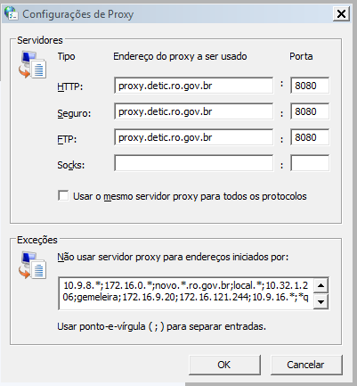Click into the FTP proxy address field
357x386 pixels.
(x=193, y=137)
